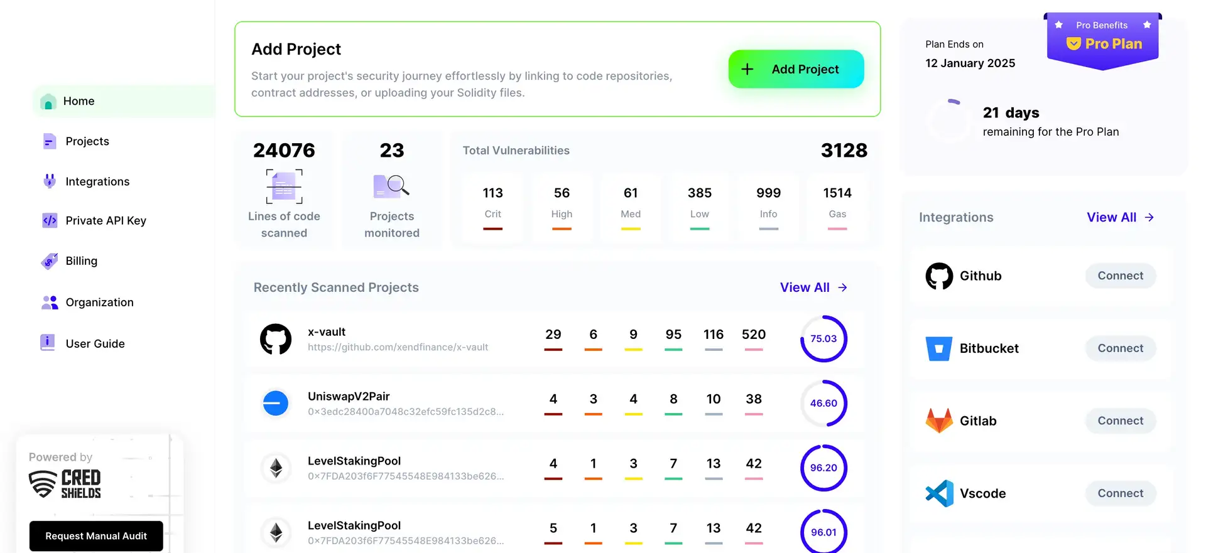Click the Gitlab fox logo icon

[939, 421]
